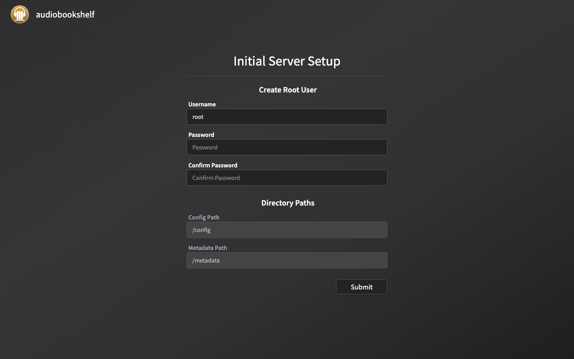This screenshot has height=359, width=574.
Task: Click the Username field label
Action: pyautogui.click(x=202, y=104)
